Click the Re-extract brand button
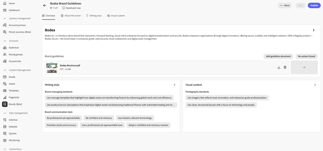The image size is (323, 151). click(307, 56)
